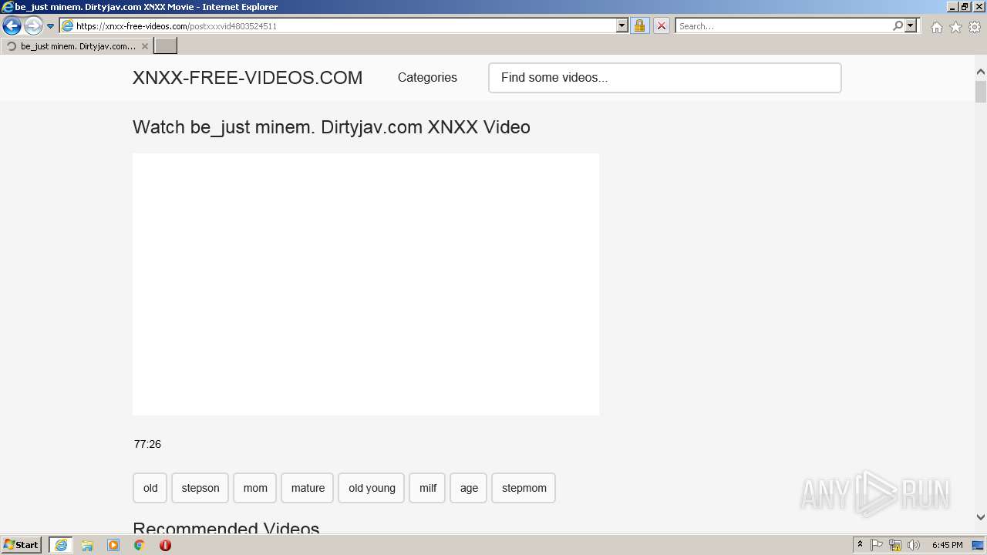
Task: Open the red shield taskbar icon
Action: click(x=165, y=545)
